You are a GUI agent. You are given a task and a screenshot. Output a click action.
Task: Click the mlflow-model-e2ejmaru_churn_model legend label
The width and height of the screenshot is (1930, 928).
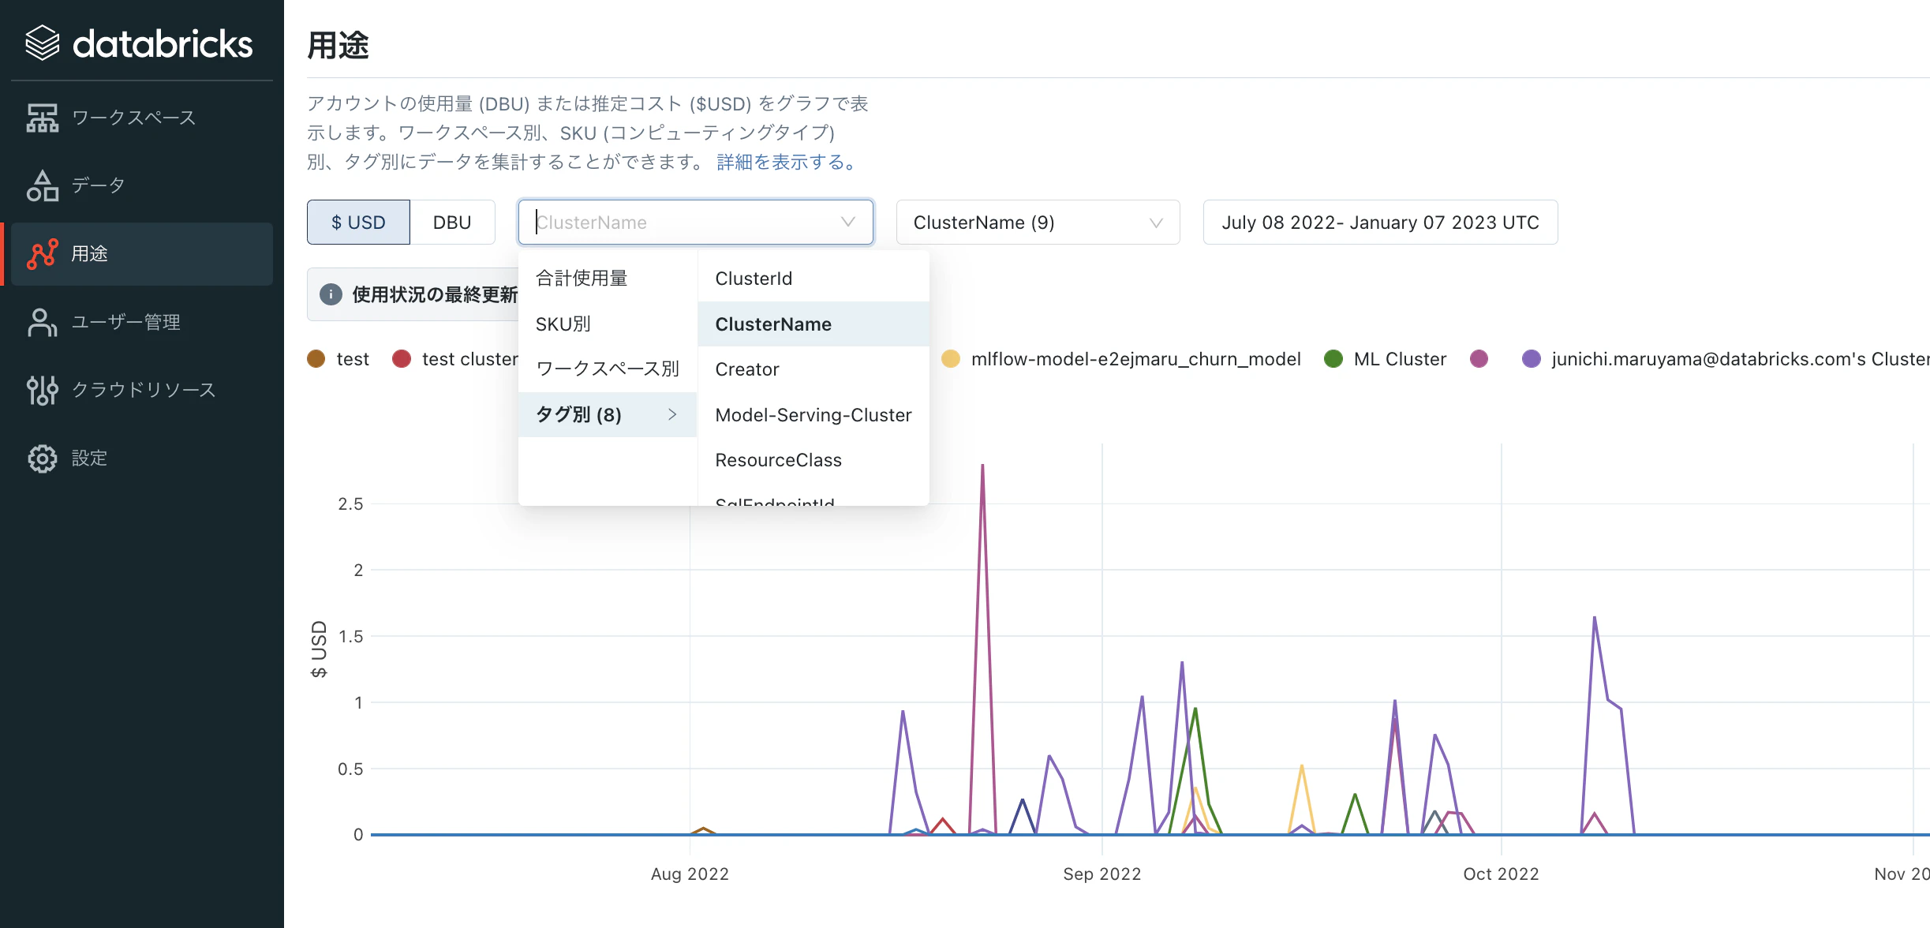pyautogui.click(x=1136, y=359)
